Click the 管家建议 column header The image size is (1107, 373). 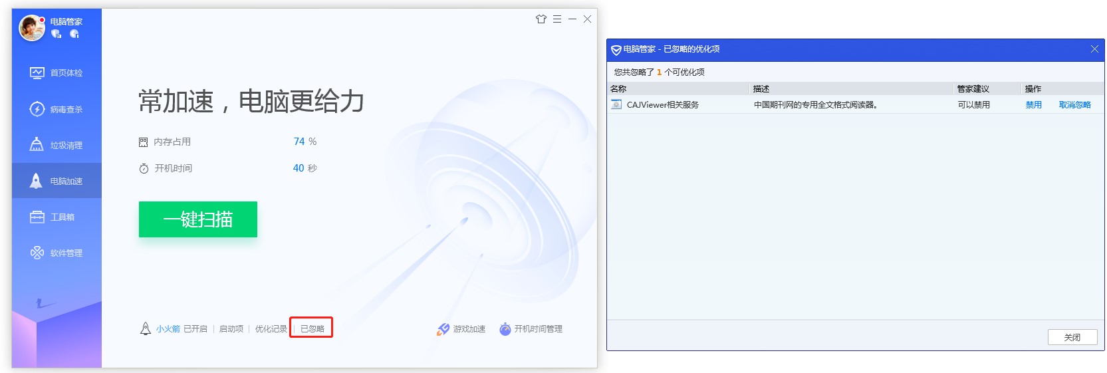click(988, 88)
